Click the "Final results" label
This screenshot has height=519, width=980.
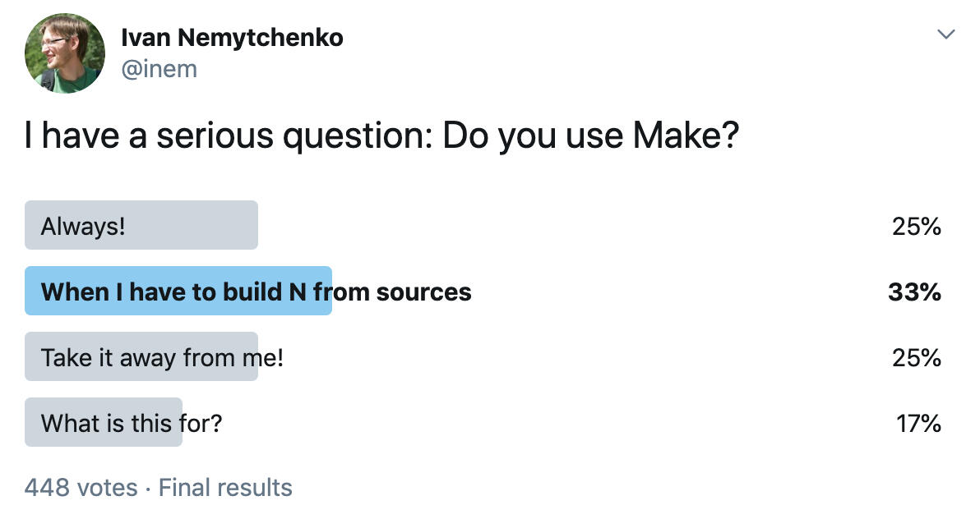tap(225, 488)
